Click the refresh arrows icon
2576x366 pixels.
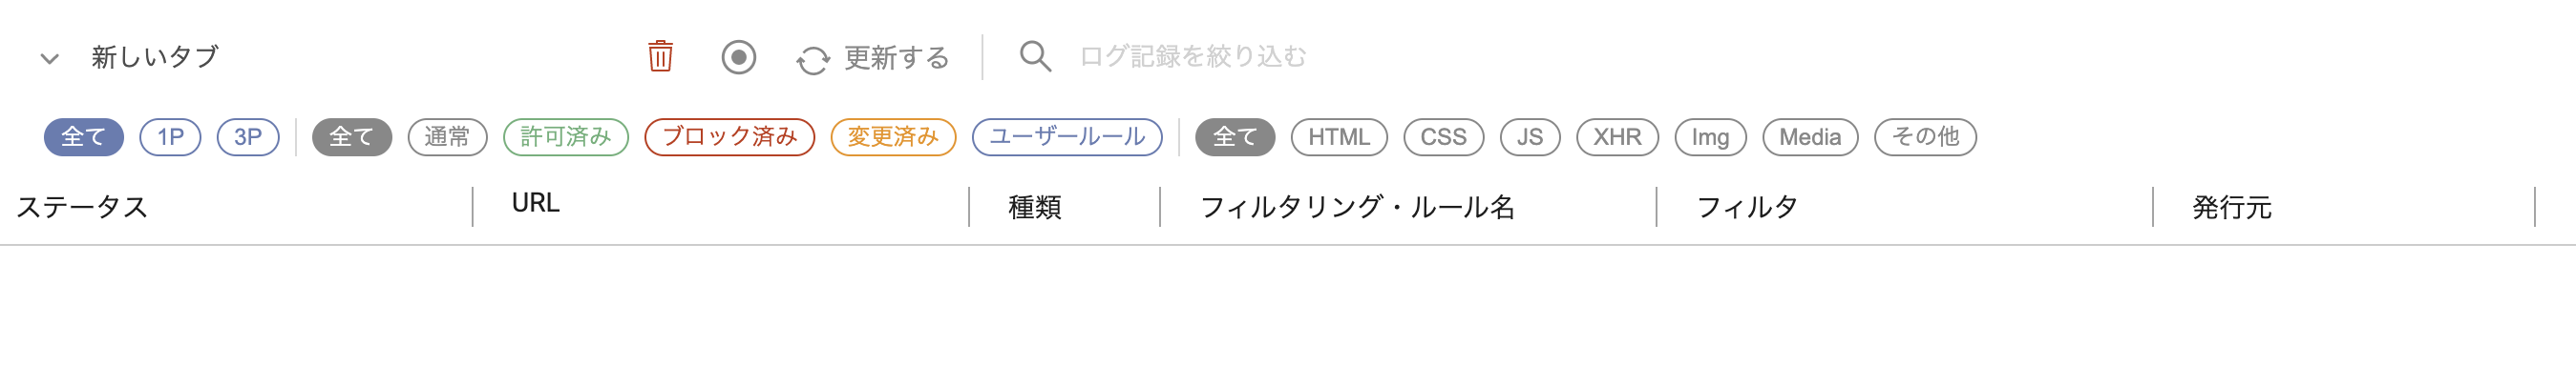coord(812,60)
